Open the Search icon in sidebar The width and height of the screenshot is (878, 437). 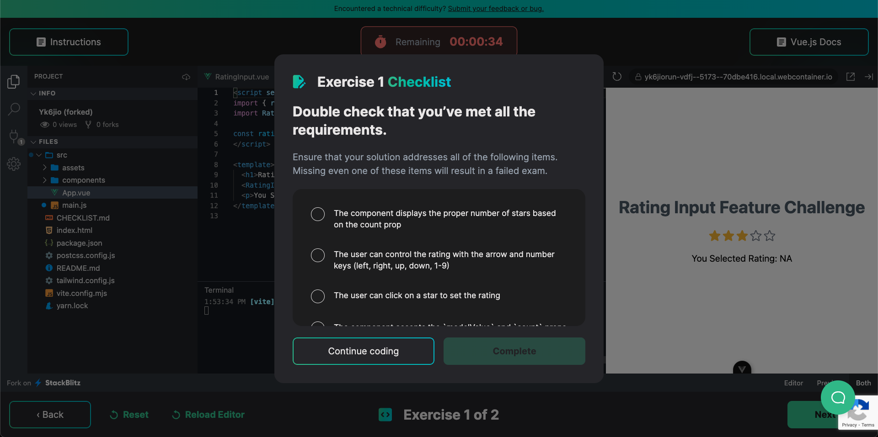coord(14,109)
